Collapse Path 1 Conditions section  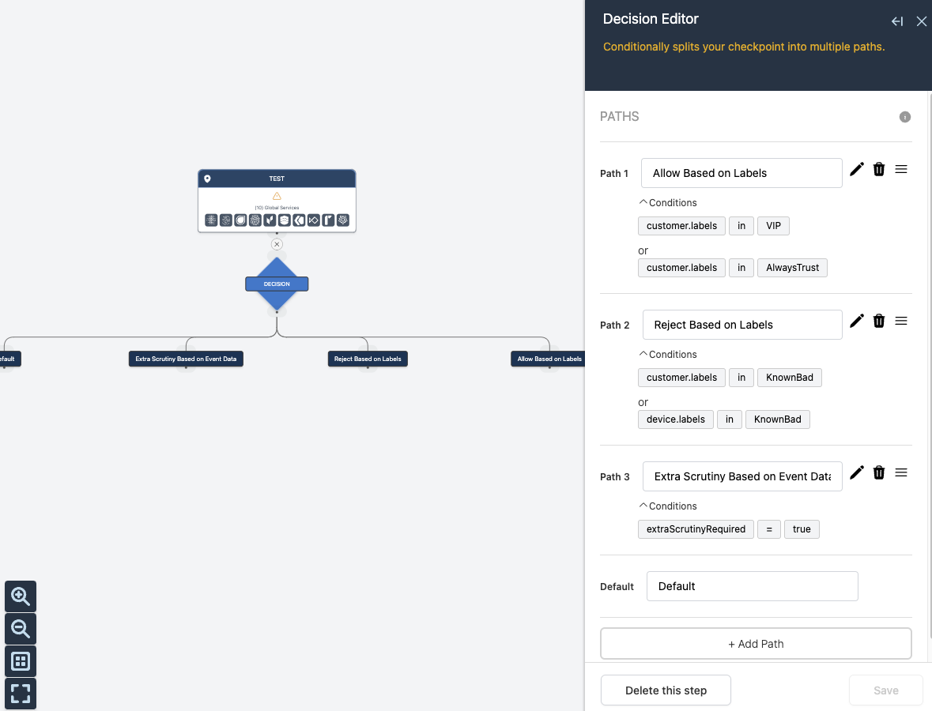[x=667, y=202]
